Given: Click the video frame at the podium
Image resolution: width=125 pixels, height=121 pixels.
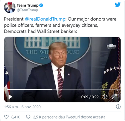Looking at the screenshot, I should point(62,69).
